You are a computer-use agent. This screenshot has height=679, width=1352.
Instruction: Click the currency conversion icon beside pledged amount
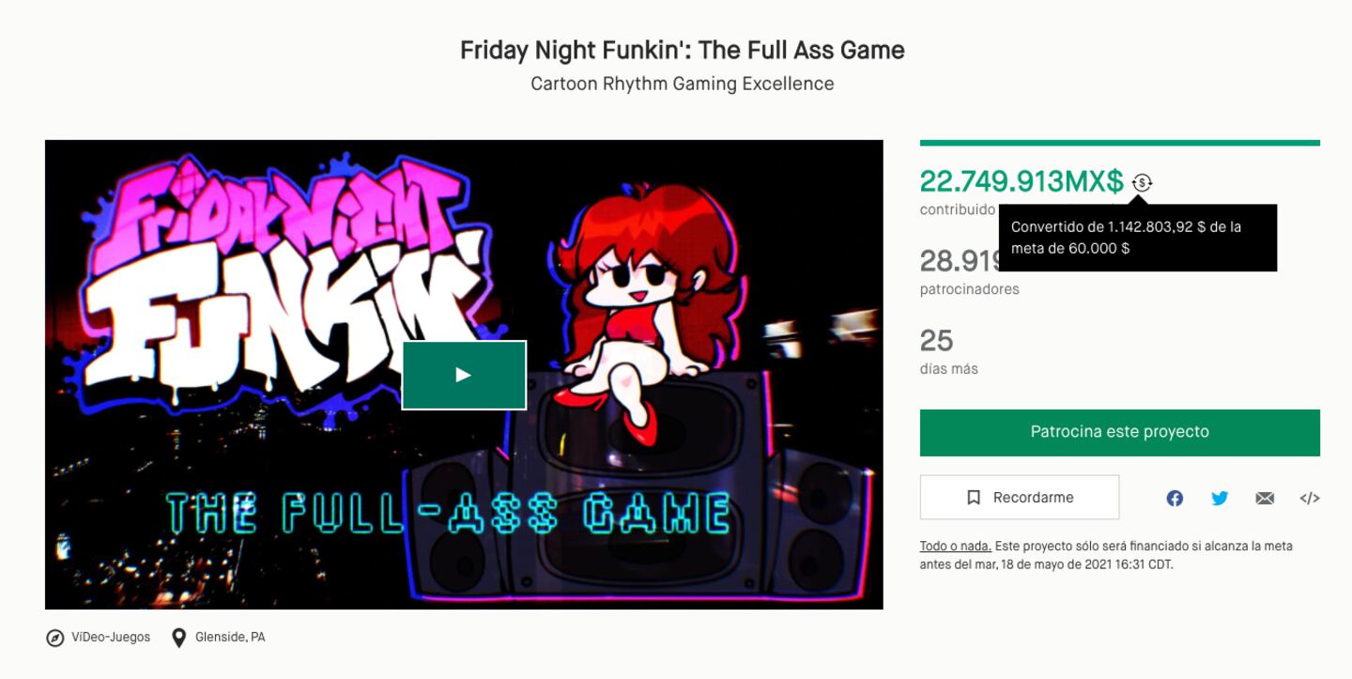1142,183
